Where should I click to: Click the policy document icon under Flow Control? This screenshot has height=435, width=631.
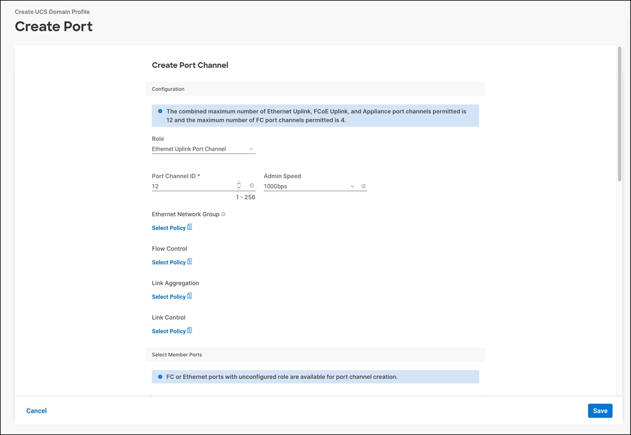[x=189, y=261]
